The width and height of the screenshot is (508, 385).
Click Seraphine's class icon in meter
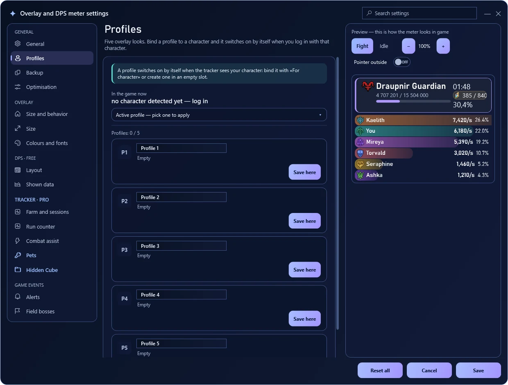360,164
